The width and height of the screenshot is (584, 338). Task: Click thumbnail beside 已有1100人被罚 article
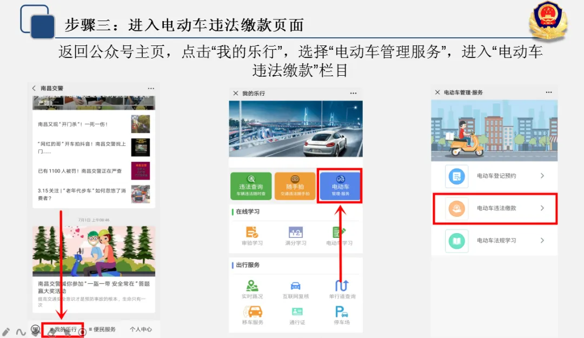point(141,171)
